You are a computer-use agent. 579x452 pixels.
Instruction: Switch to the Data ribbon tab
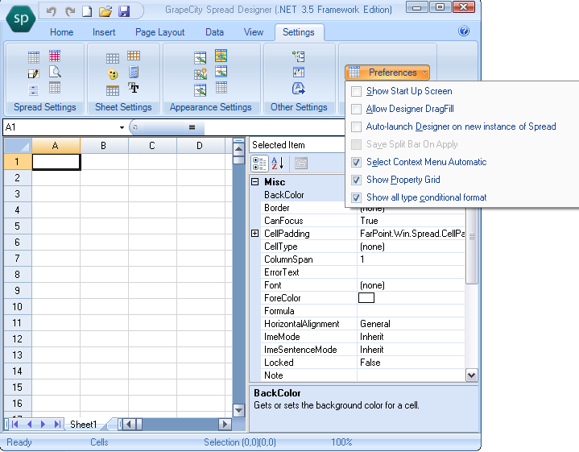click(x=214, y=32)
